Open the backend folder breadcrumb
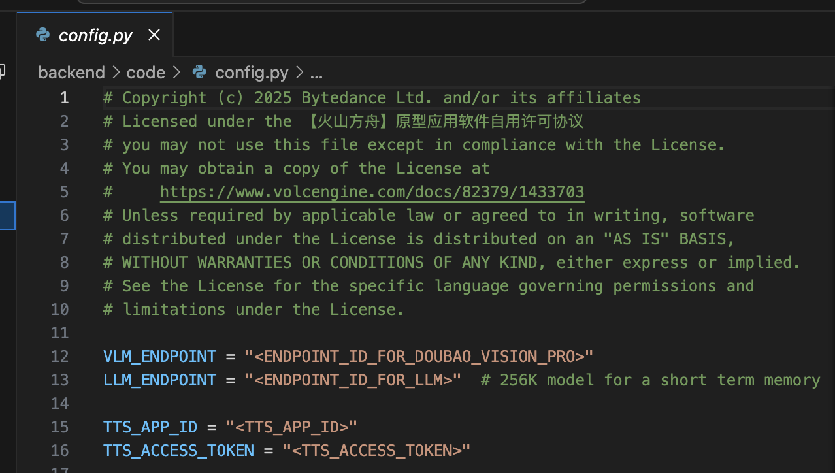 click(x=71, y=73)
